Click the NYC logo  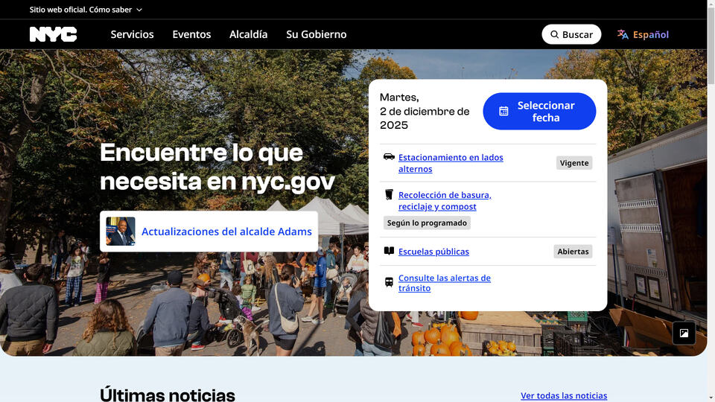click(53, 34)
